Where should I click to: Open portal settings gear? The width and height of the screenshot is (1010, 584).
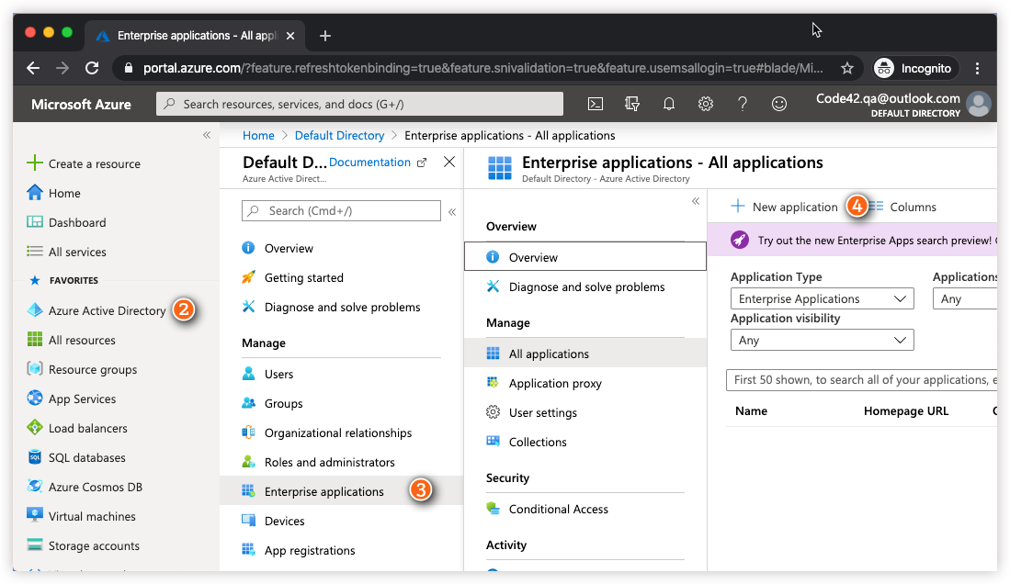tap(706, 104)
